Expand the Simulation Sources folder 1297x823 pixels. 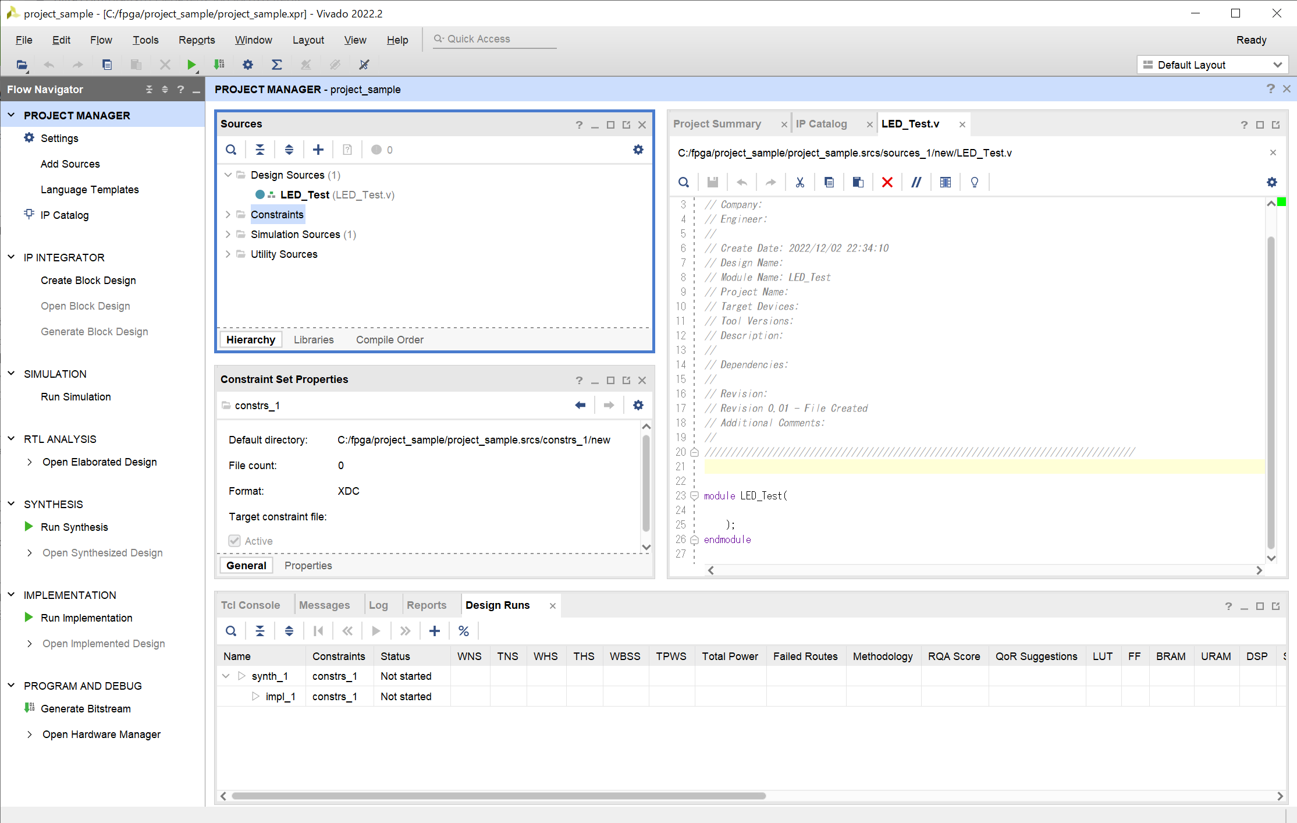click(x=228, y=235)
